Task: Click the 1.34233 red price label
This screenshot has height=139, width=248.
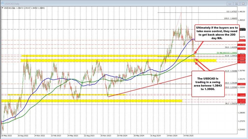Action: (x=242, y=84)
